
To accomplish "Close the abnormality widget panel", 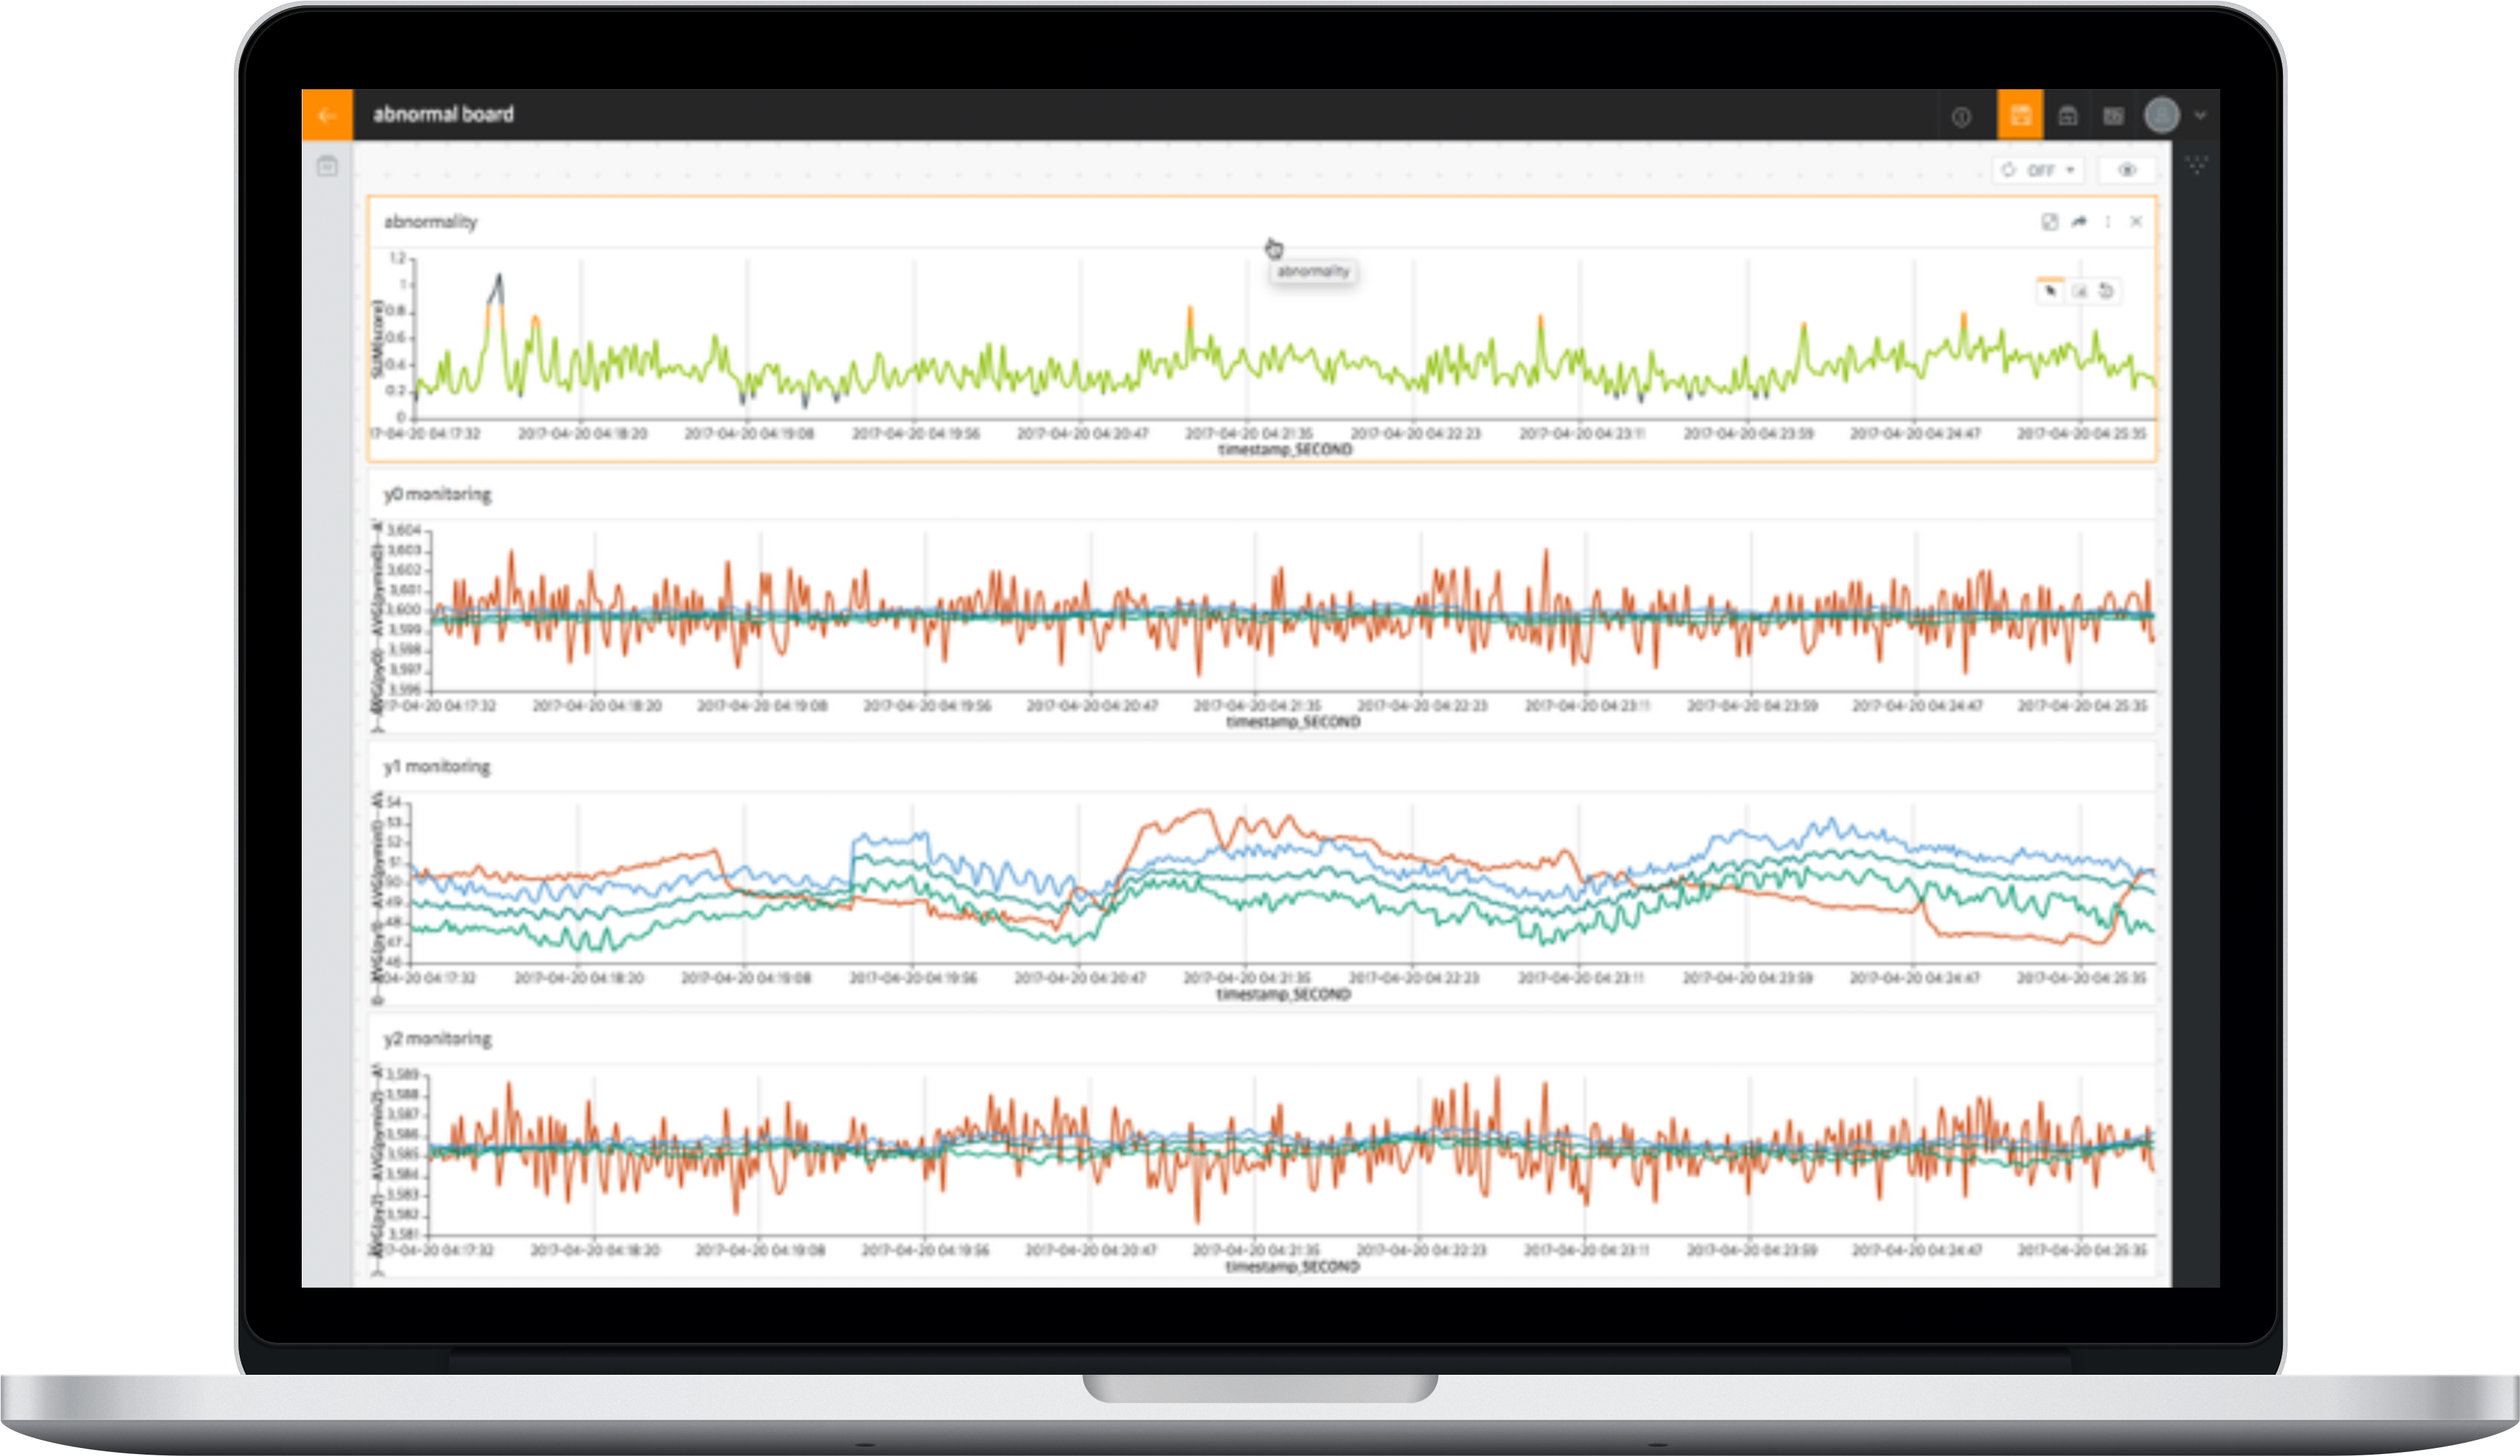I will (2136, 222).
